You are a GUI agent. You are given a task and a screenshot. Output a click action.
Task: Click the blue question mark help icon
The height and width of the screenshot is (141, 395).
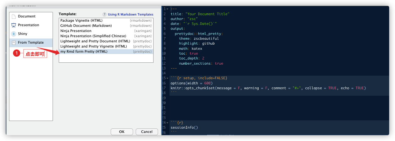105,15
